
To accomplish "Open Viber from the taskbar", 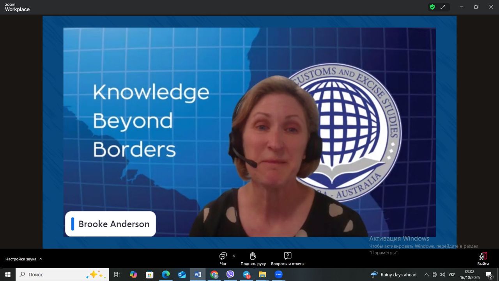I will click(230, 275).
